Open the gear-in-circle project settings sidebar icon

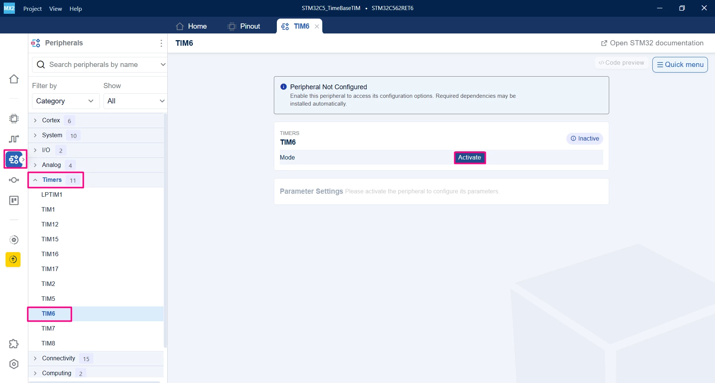tap(14, 240)
